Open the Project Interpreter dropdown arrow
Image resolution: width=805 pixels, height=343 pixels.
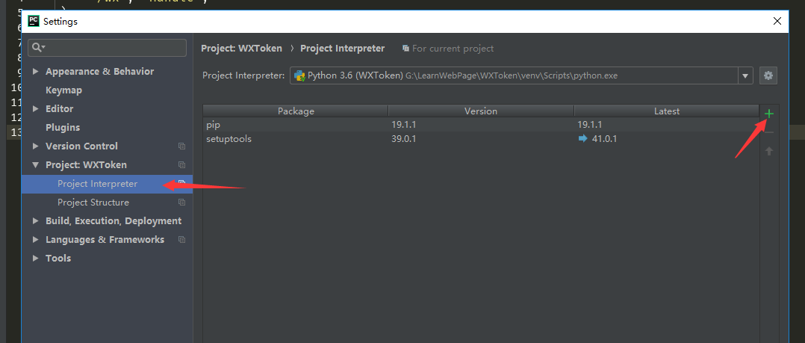[x=745, y=75]
